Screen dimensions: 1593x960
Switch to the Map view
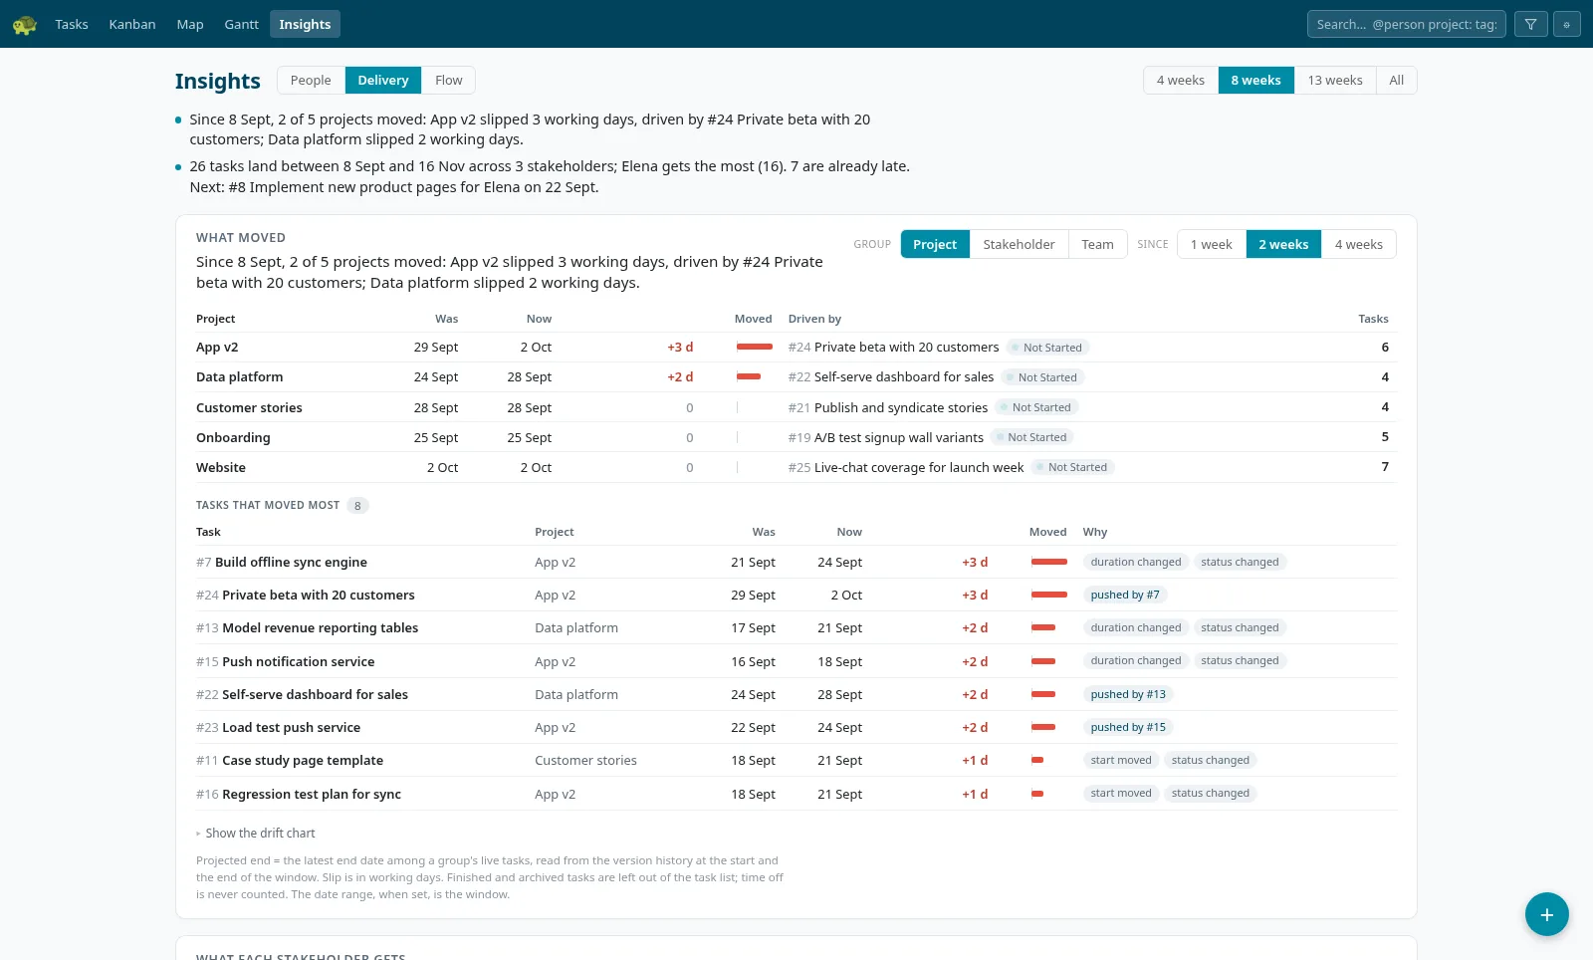pyautogui.click(x=190, y=24)
